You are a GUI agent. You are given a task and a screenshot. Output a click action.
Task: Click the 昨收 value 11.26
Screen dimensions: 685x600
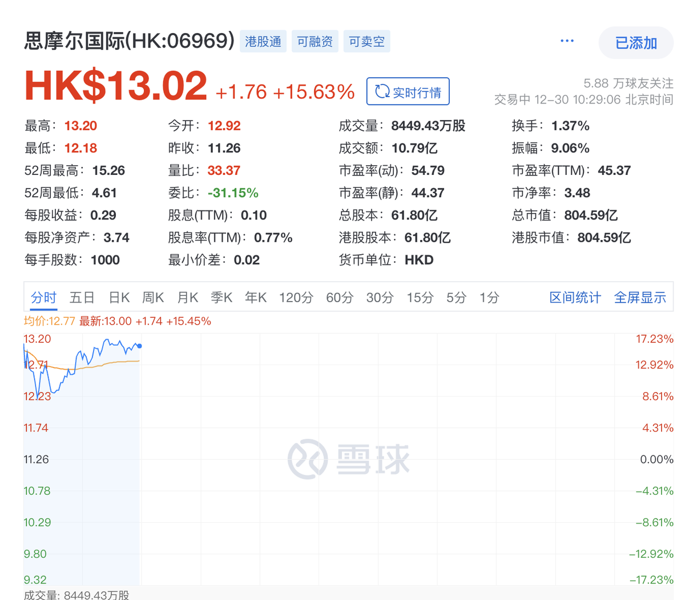224,148
